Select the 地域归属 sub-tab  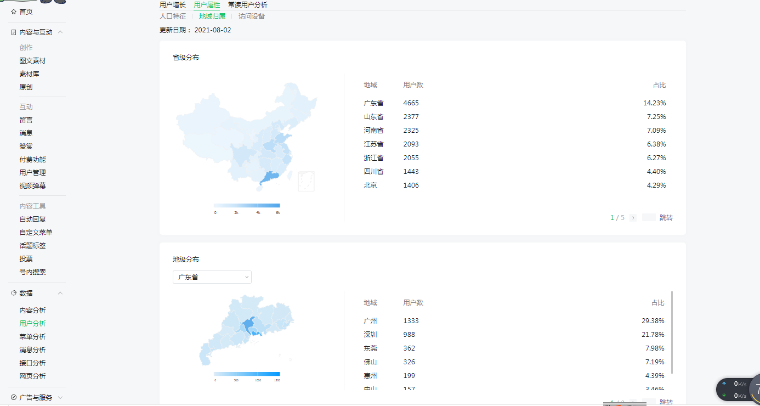coord(212,16)
